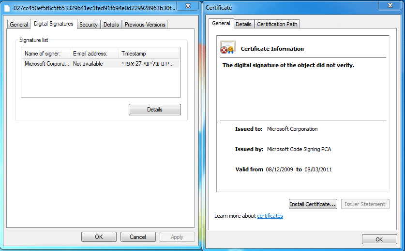Viewport: 405px width, 251px height.
Task: Click Microsoft Code Signing PCA issuer text
Action: [299, 149]
